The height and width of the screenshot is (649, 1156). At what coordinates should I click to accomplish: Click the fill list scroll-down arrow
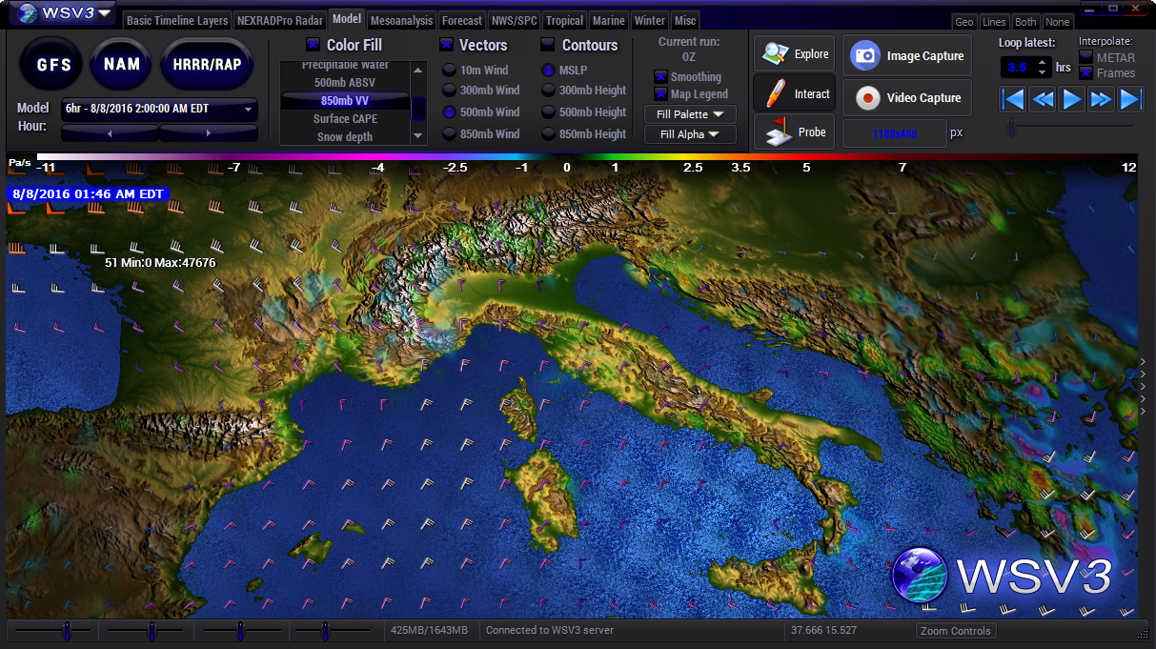418,137
